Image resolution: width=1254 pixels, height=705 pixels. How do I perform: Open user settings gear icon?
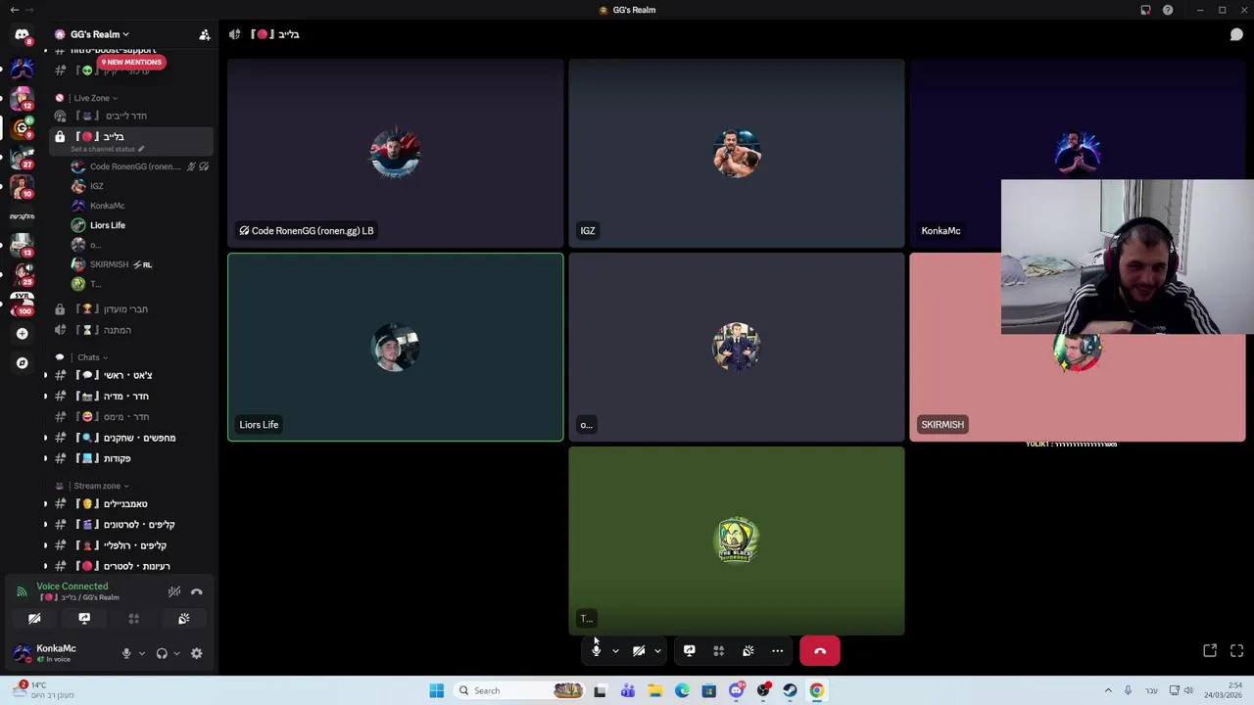pos(197,653)
